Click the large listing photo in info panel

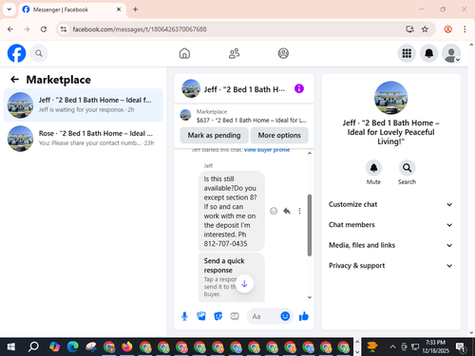[390, 98]
